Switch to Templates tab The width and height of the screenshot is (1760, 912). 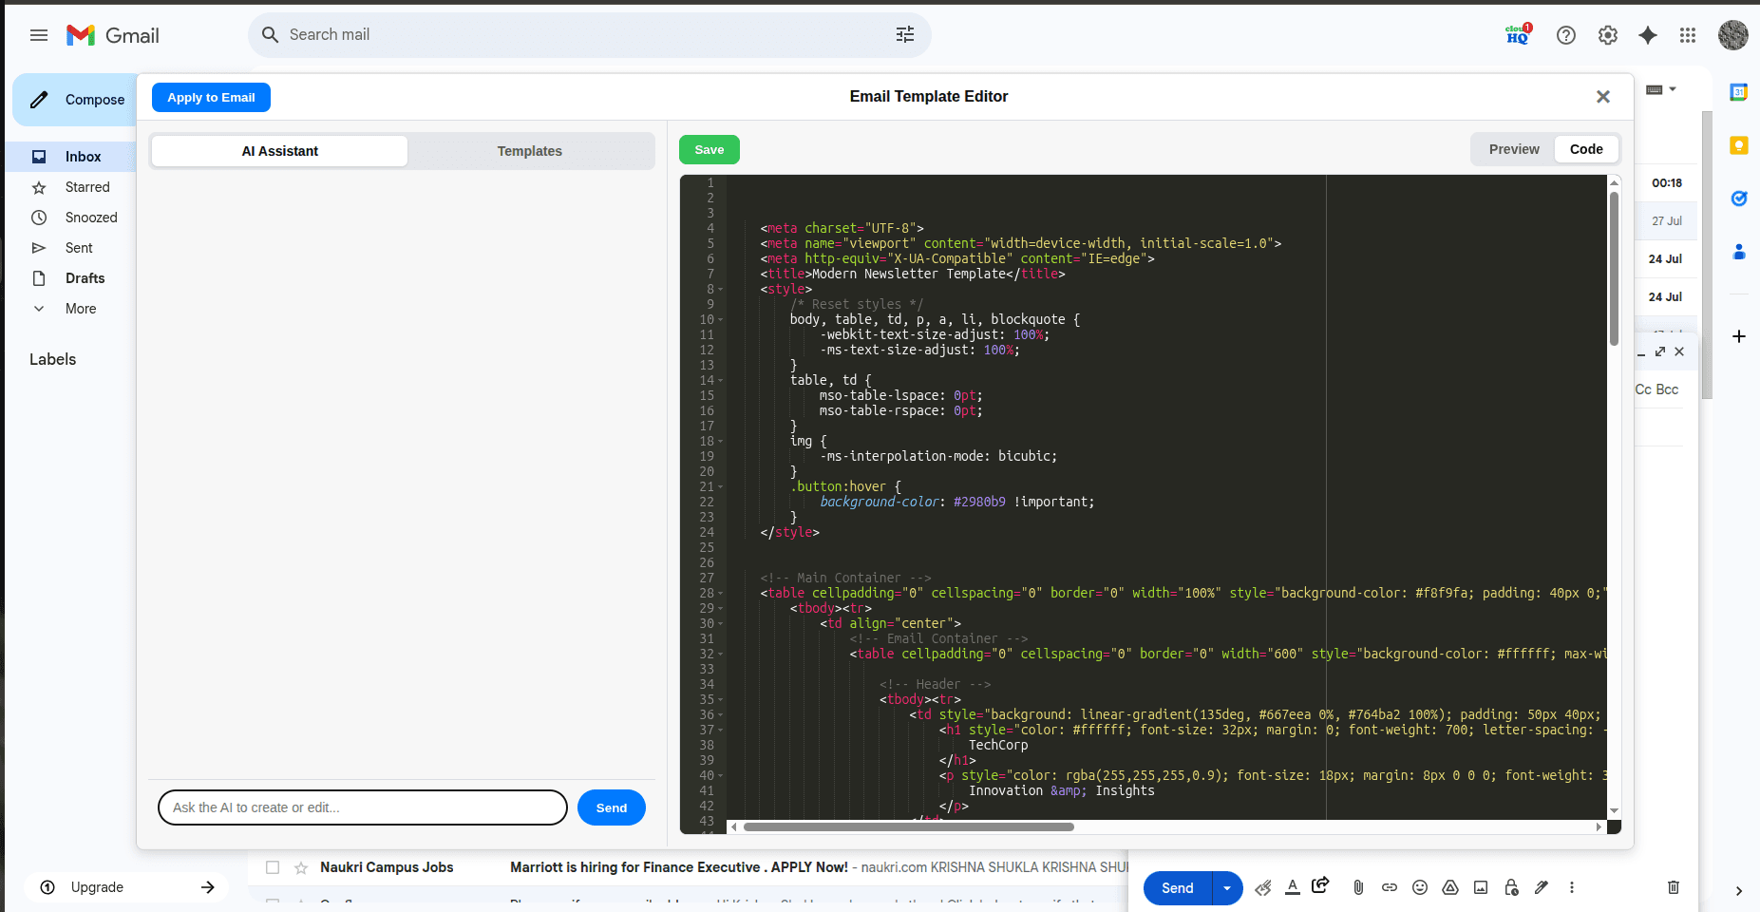tap(530, 151)
